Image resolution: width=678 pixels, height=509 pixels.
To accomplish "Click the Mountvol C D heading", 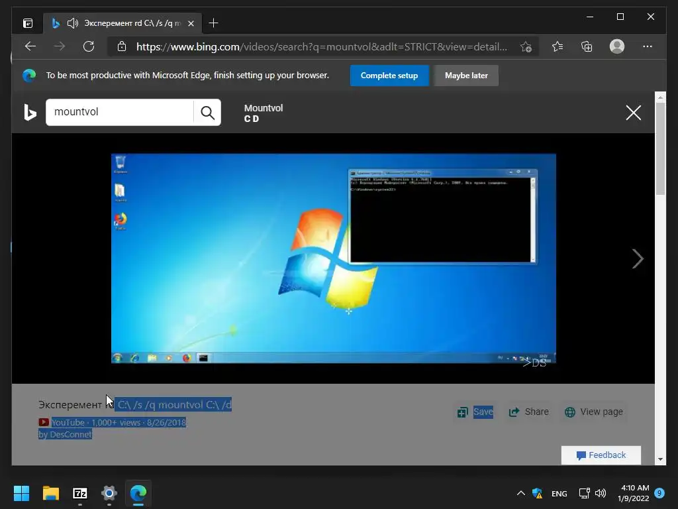I will pos(264,113).
